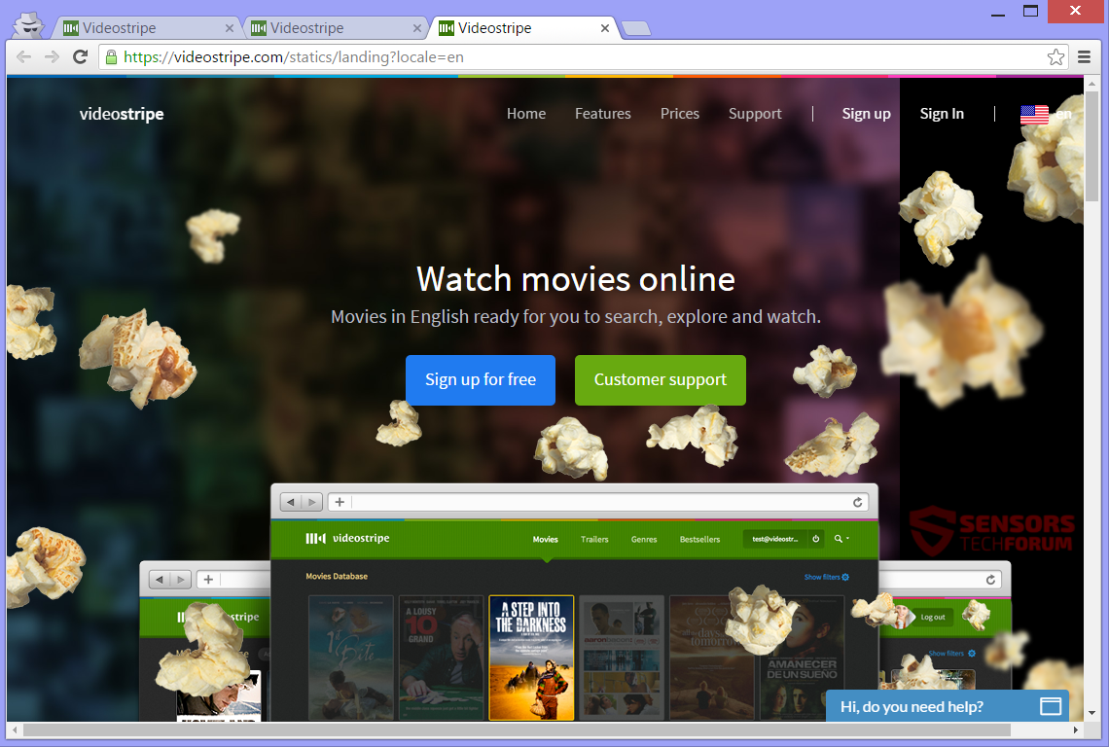Switch to the second Videostripe tab
Viewport: 1109px width, 747px height.
point(336,28)
